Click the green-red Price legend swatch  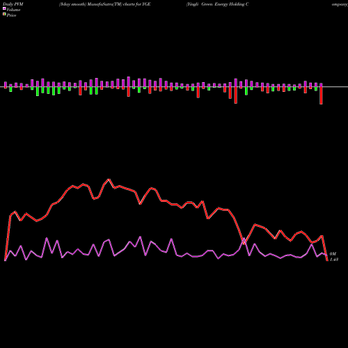point(4,15)
